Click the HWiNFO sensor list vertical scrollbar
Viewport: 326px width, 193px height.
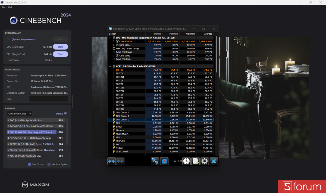pos(216,54)
